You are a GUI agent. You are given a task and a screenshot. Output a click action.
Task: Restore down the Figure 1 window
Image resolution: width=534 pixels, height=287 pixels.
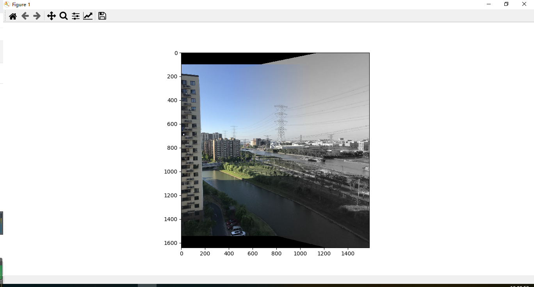[506, 4]
